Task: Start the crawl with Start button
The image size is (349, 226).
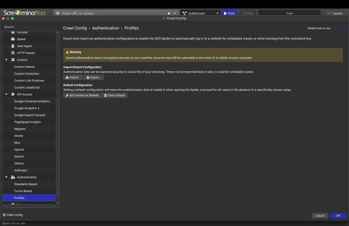Action: point(229,13)
